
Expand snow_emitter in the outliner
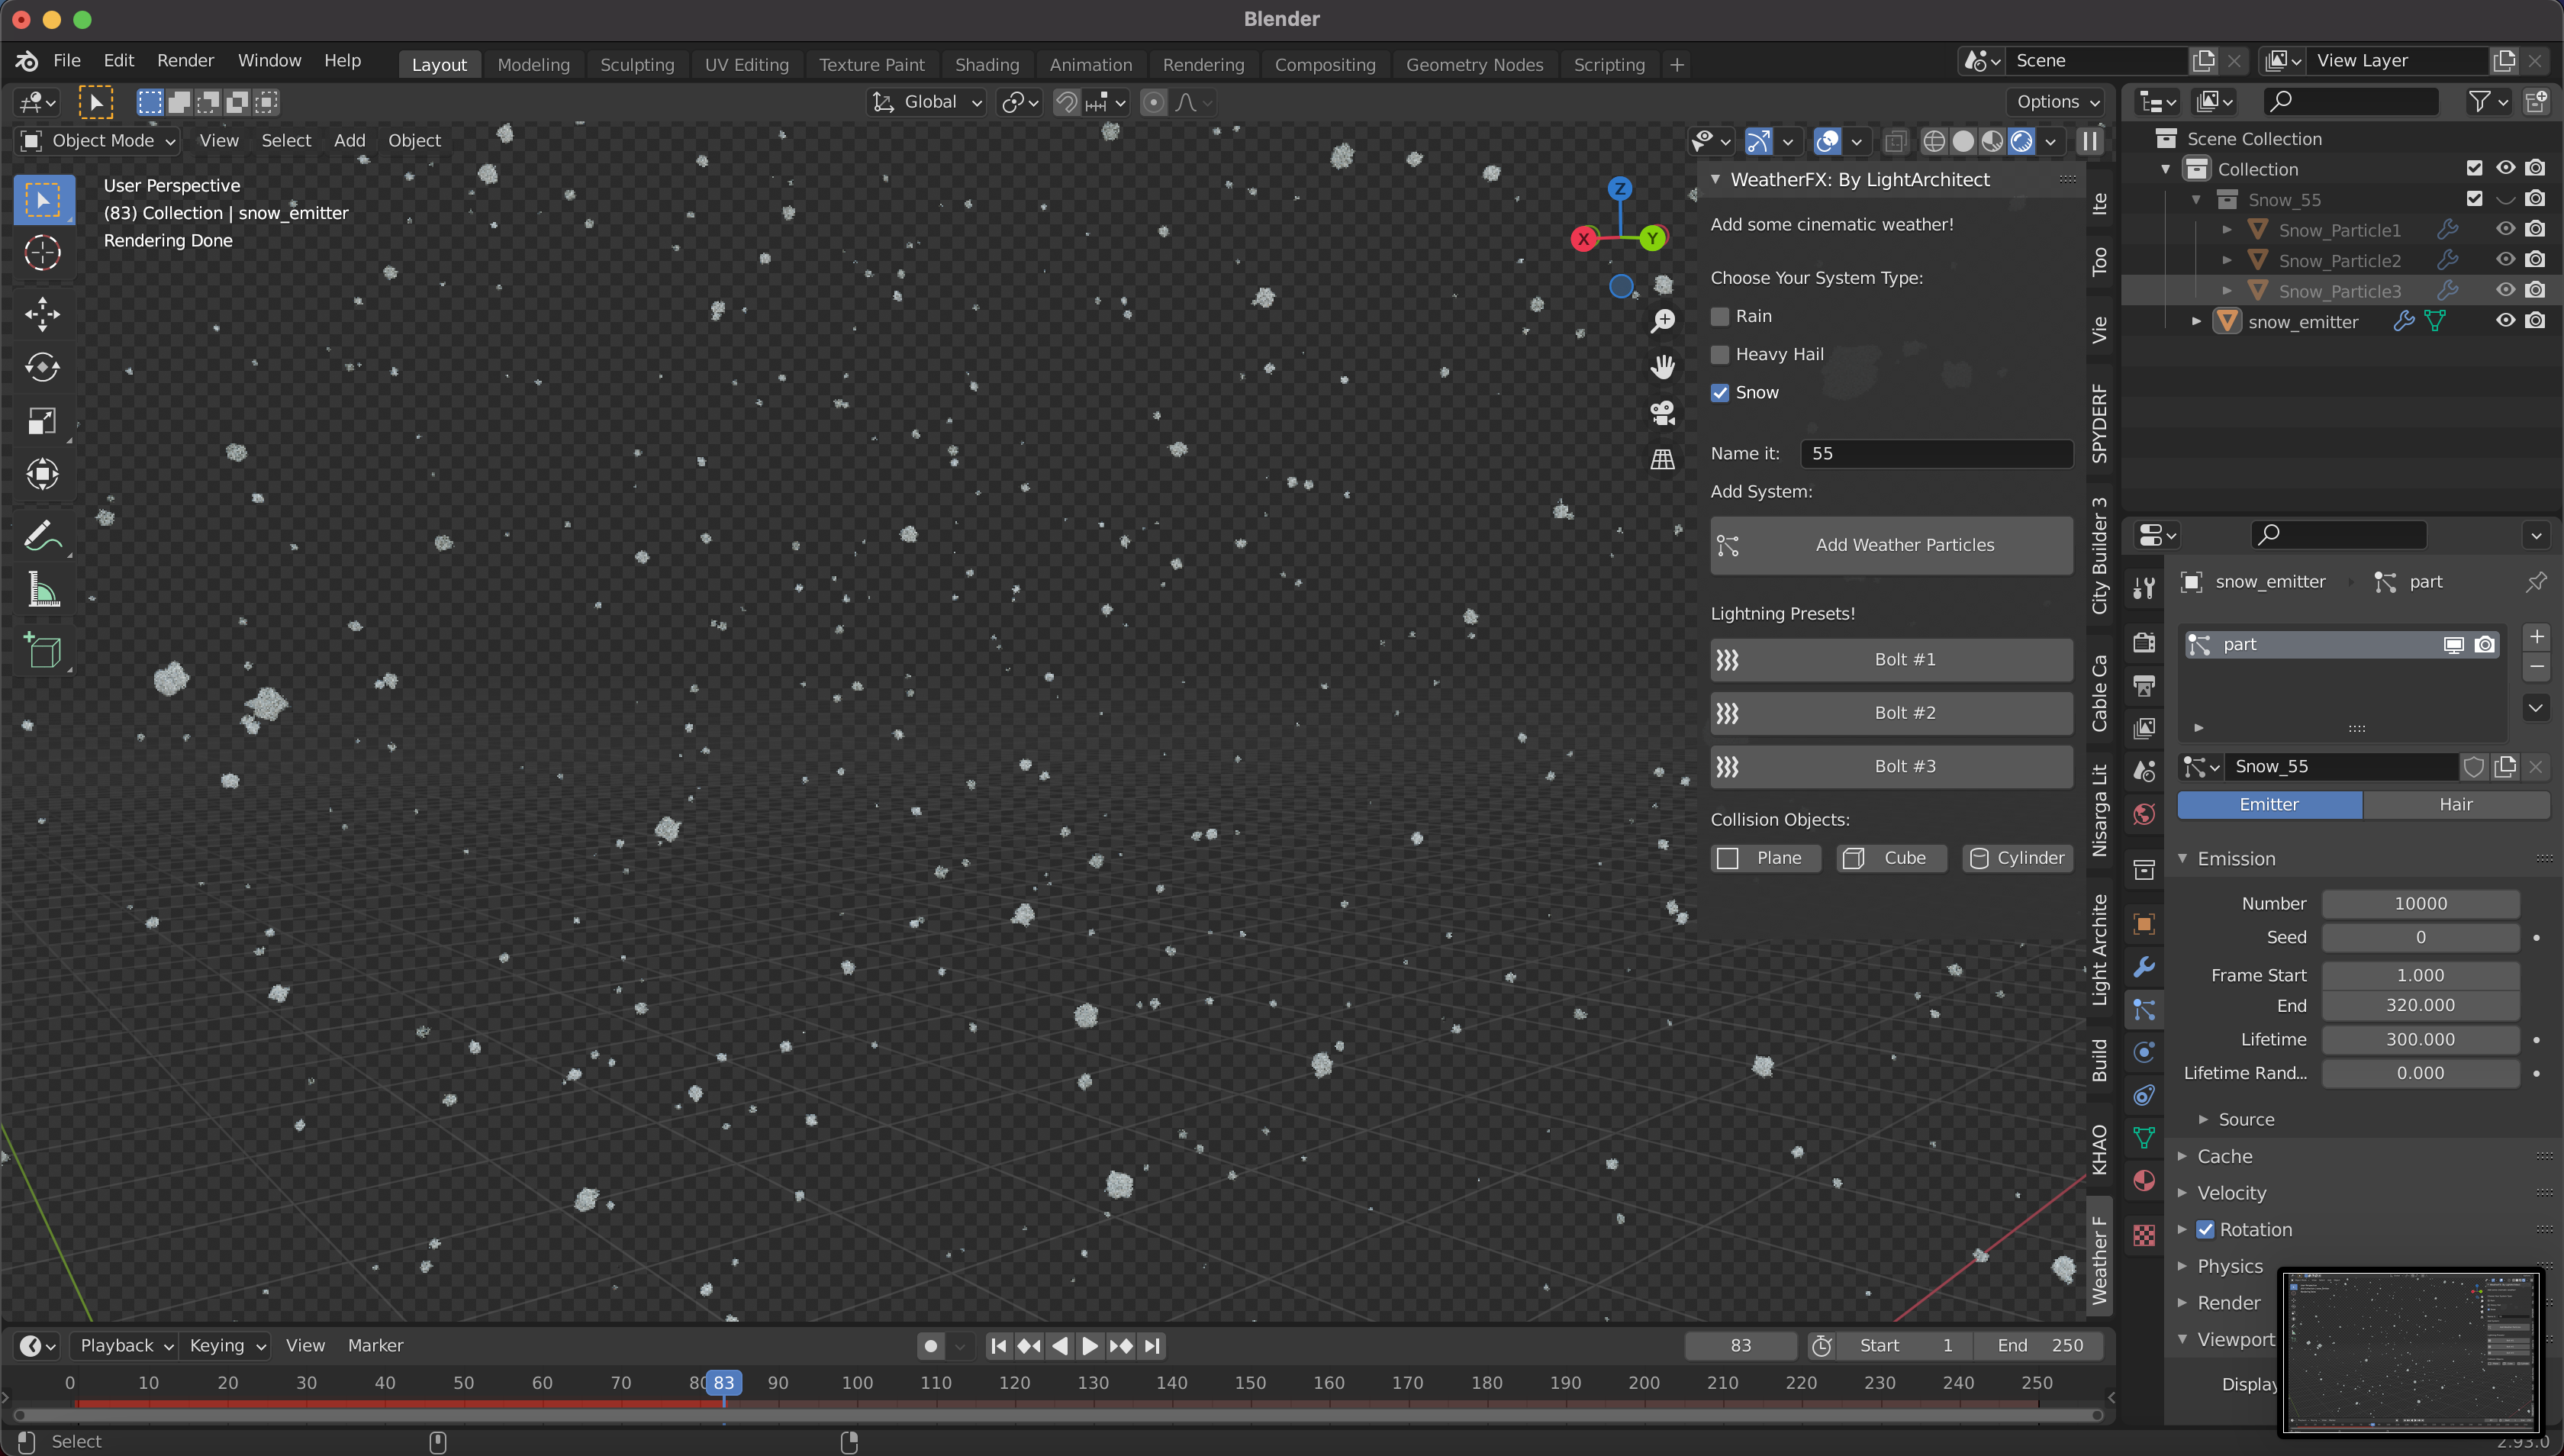pyautogui.click(x=2196, y=322)
